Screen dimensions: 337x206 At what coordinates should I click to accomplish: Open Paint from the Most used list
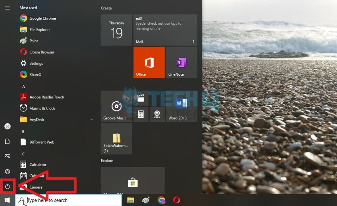point(34,40)
